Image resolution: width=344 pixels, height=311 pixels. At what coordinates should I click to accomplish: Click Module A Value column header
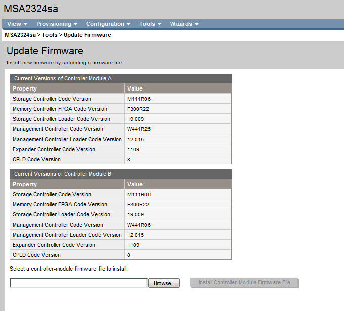pyautogui.click(x=178, y=88)
